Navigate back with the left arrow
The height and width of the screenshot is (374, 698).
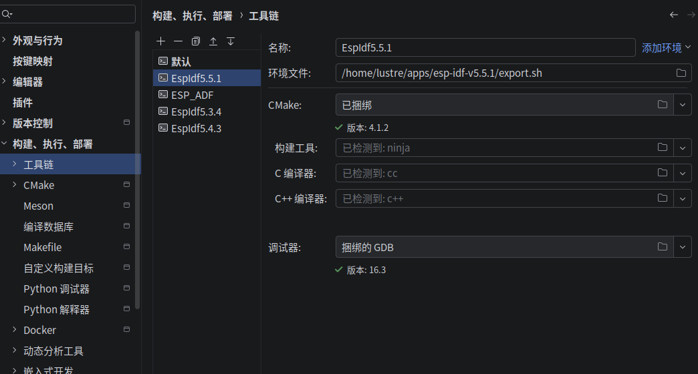click(674, 15)
